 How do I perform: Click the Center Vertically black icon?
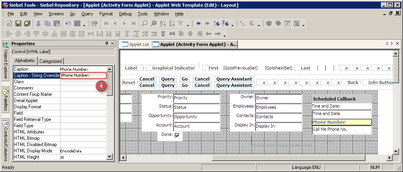pyautogui.click(x=163, y=34)
